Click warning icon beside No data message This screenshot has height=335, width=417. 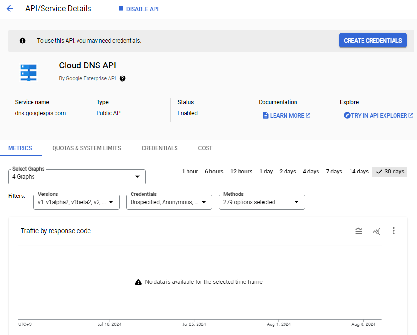pos(138,282)
